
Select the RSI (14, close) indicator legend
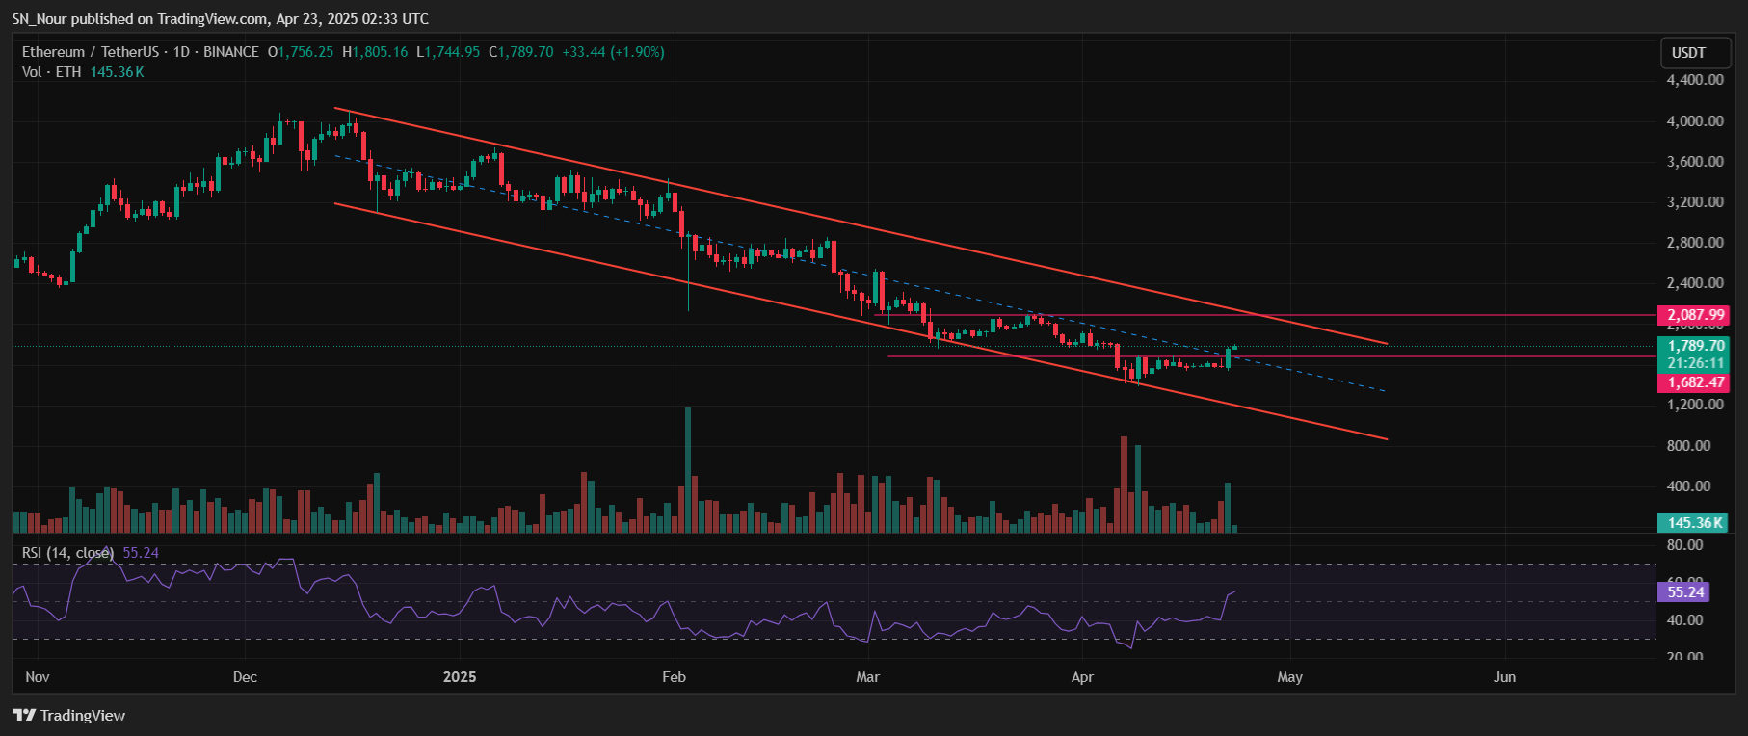(x=67, y=553)
